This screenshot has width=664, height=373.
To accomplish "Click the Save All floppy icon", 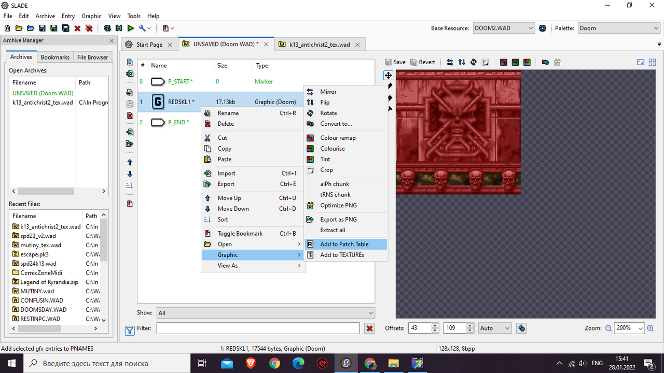I will coord(65,28).
